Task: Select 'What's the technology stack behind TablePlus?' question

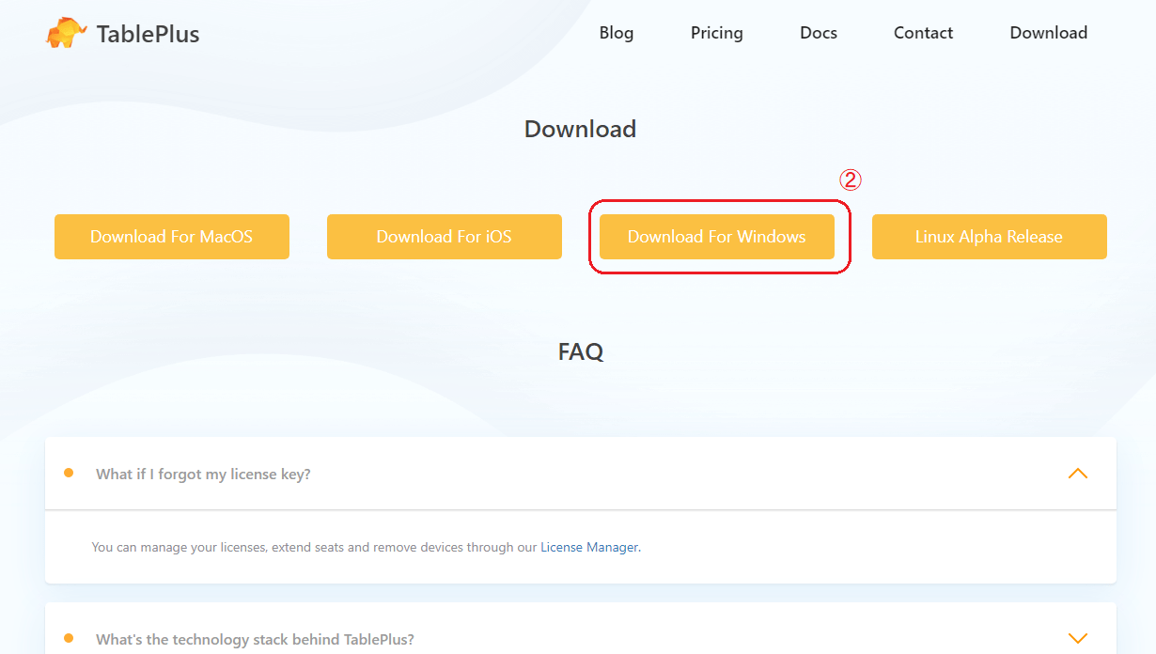Action: tap(255, 640)
